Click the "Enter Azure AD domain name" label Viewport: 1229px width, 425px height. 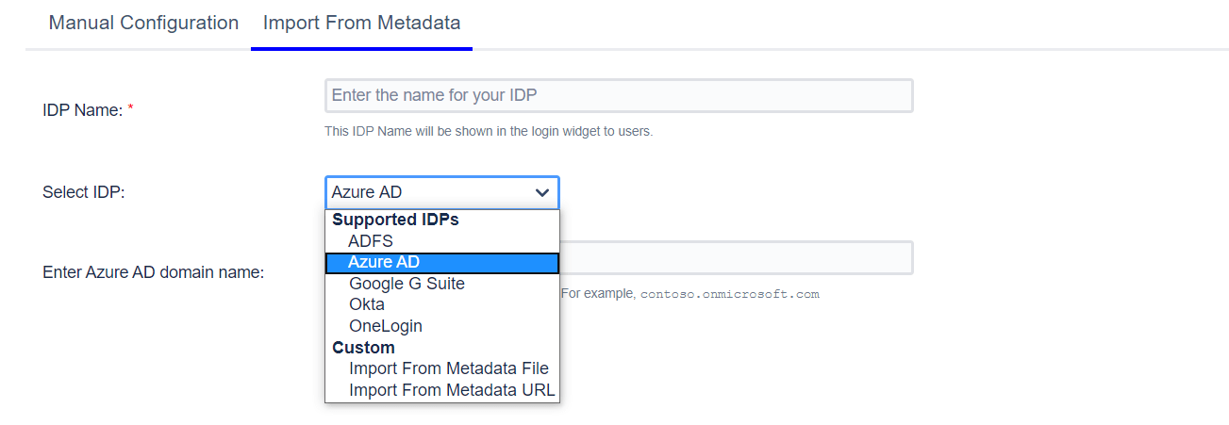coord(153,272)
